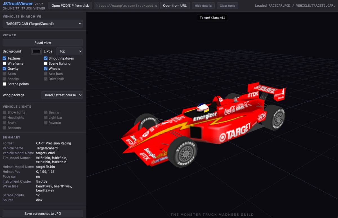Select the scrape points value '12'

pos(38,195)
